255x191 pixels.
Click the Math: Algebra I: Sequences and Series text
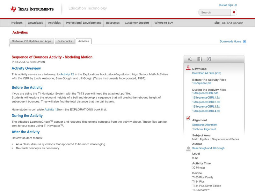click(x=215, y=139)
